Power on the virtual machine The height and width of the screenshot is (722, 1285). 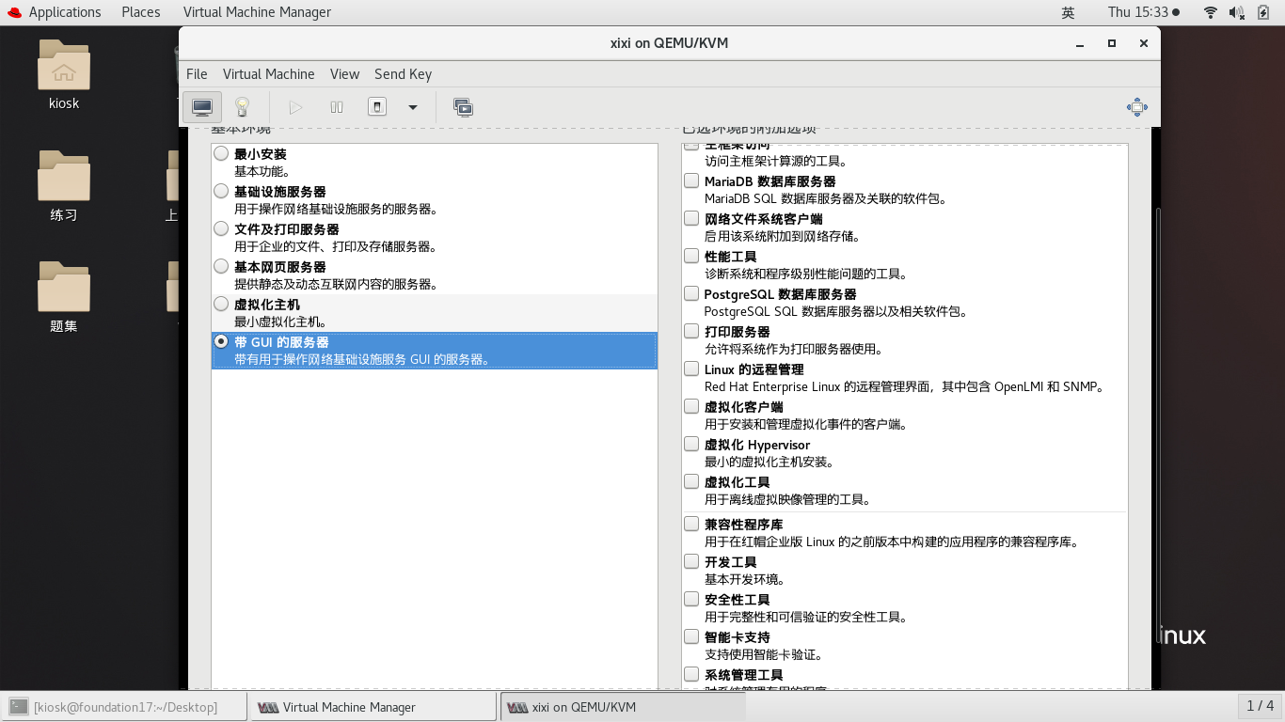coord(296,107)
